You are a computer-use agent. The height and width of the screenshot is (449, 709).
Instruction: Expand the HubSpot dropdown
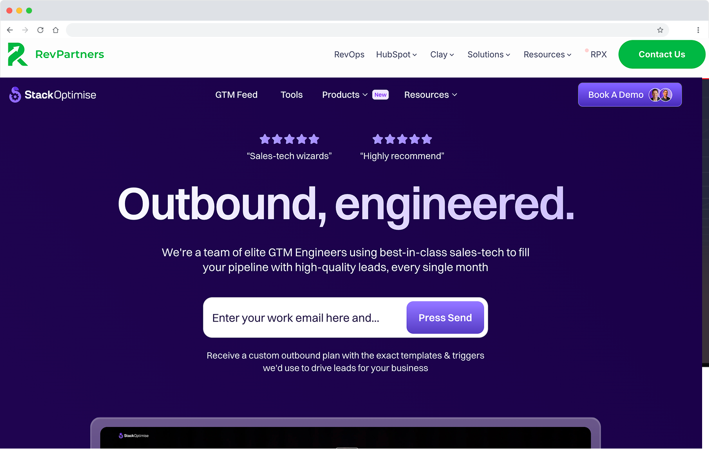[x=396, y=55]
